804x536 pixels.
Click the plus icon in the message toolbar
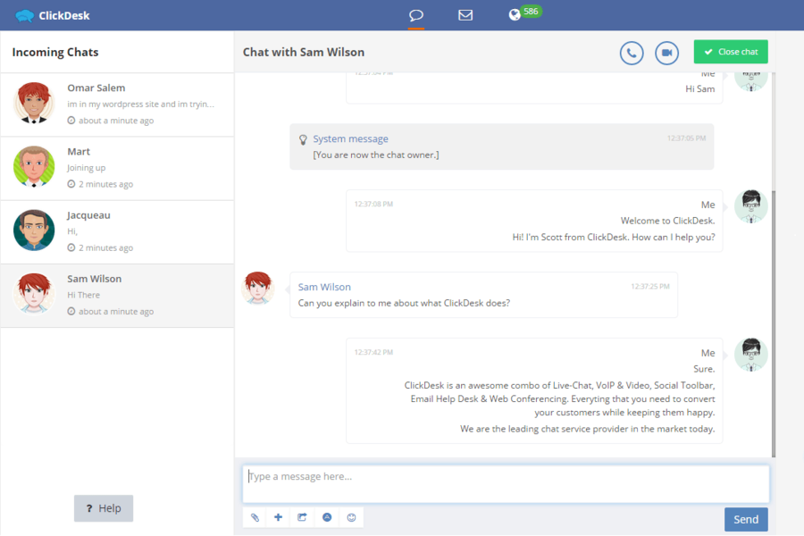pos(278,517)
